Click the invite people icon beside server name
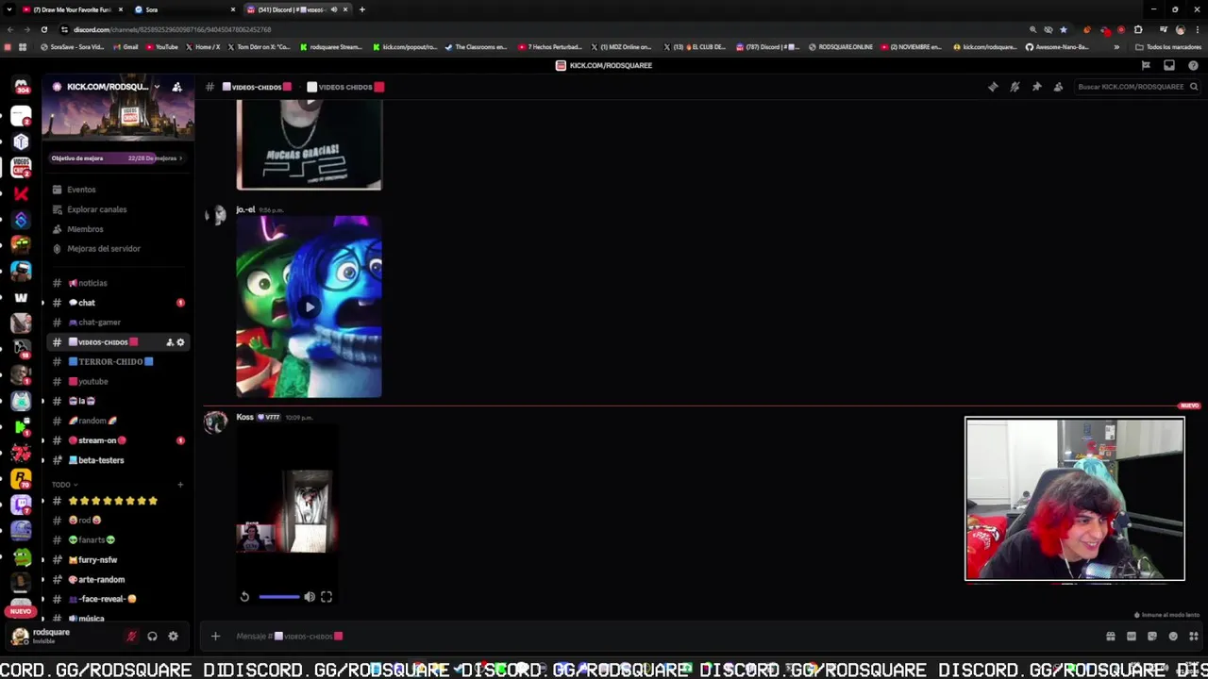The height and width of the screenshot is (679, 1208). tap(176, 87)
